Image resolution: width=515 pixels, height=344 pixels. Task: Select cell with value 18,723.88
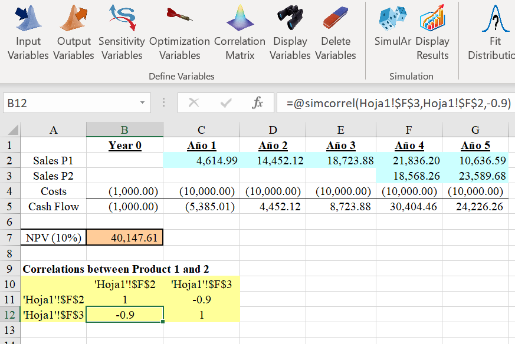click(341, 160)
